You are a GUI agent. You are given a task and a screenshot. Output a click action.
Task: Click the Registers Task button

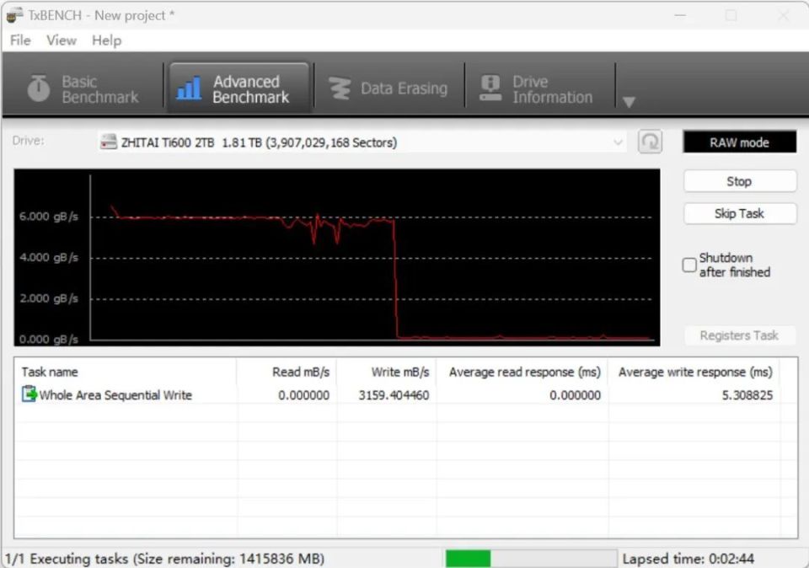click(739, 335)
